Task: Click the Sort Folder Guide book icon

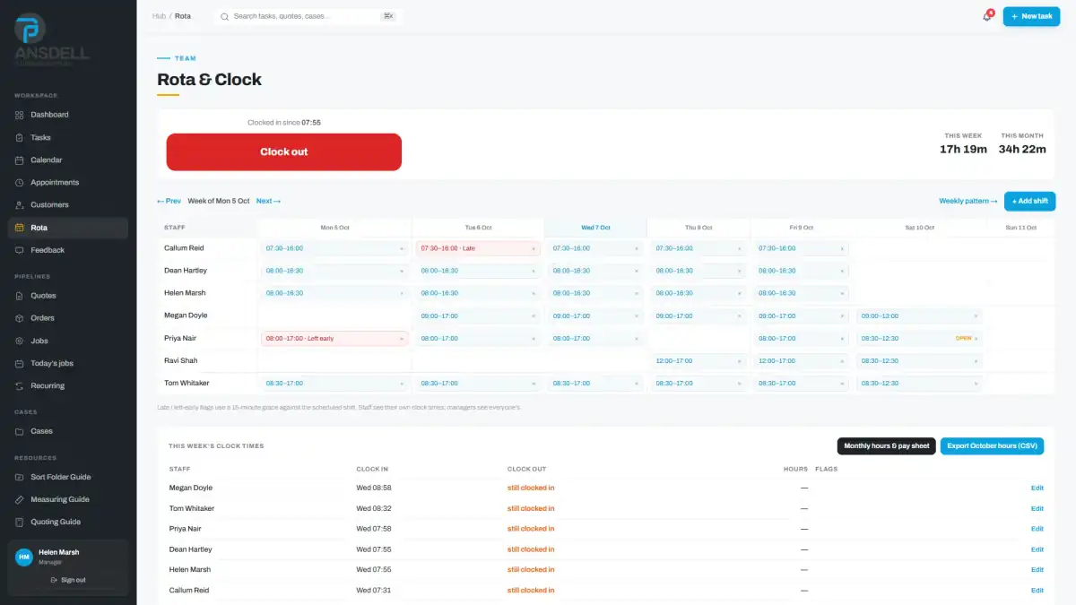Action: [20, 477]
